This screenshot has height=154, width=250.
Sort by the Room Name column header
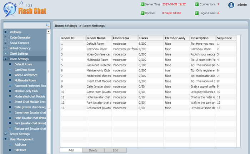(x=99, y=38)
